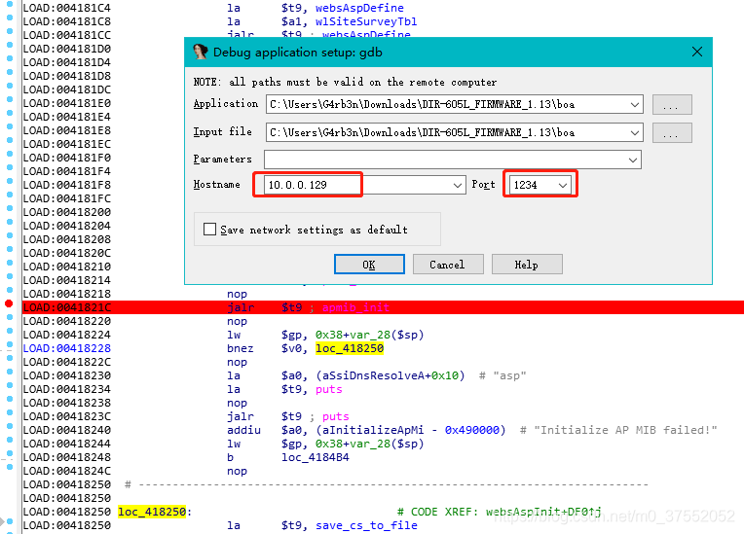This screenshot has height=534, width=744.
Task: Click the puts symbol in the la $t9 line
Action: point(329,389)
